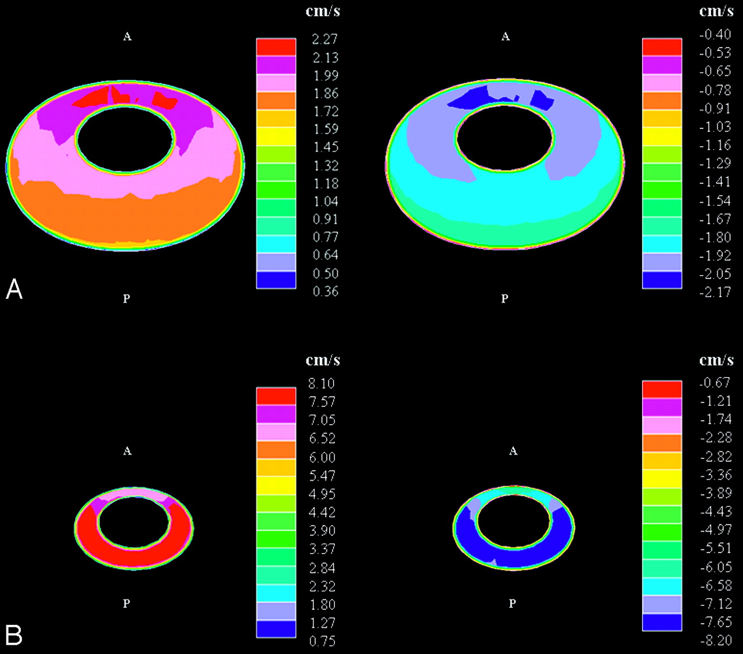Pick the dark blue swatch above -2.17
Image resolution: width=743 pixels, height=654 pixels.
click(x=662, y=280)
